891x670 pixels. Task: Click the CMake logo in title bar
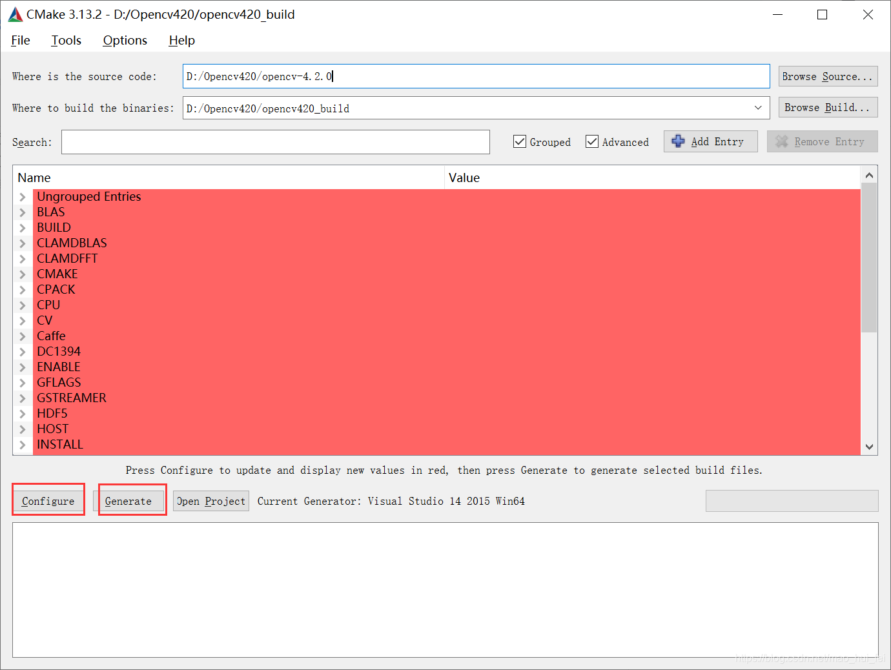tap(15, 14)
